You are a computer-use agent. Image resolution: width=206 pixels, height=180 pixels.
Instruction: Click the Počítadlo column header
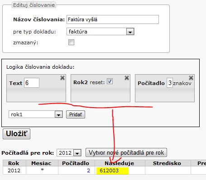click(76, 163)
